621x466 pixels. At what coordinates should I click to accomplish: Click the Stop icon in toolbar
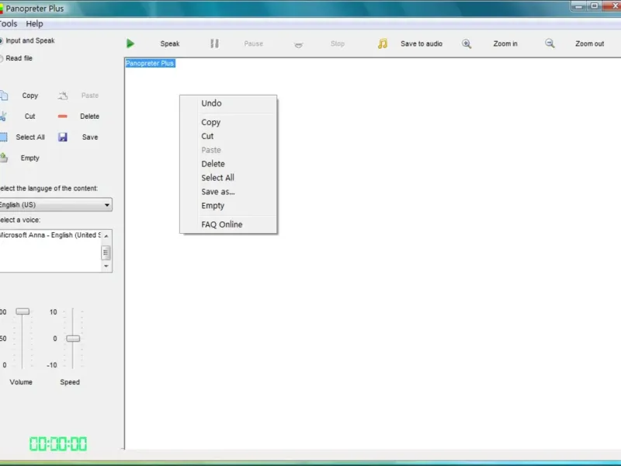coord(299,45)
